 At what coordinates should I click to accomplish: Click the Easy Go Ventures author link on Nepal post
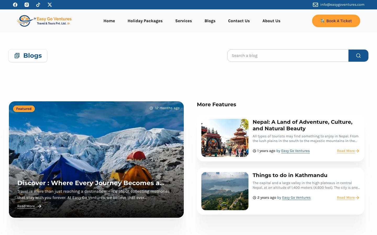click(295, 151)
